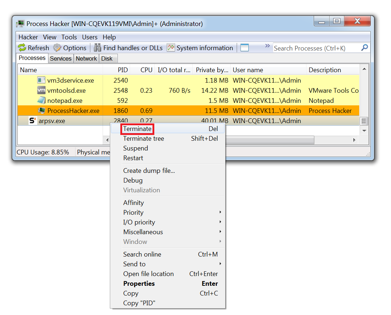The height and width of the screenshot is (315, 391).
Task: Select Search online menu entry
Action: point(168,254)
